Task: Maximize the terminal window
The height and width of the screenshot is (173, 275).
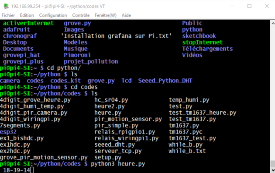Action: coord(249,6)
